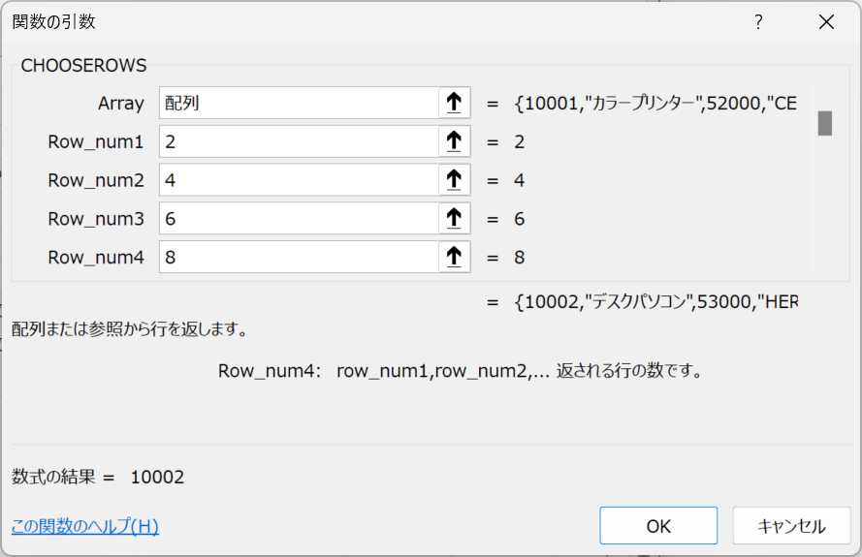The width and height of the screenshot is (862, 557).
Task: Click the 数式の結果 value 10002
Action: tap(157, 477)
